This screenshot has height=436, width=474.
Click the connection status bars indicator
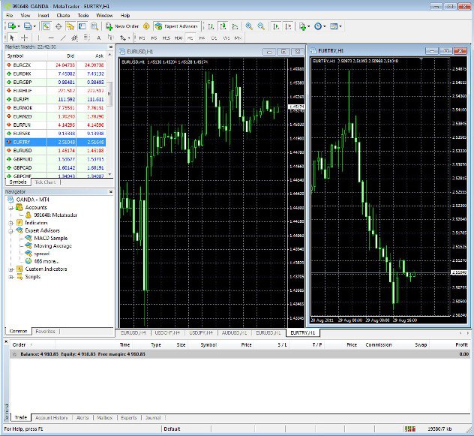410,429
